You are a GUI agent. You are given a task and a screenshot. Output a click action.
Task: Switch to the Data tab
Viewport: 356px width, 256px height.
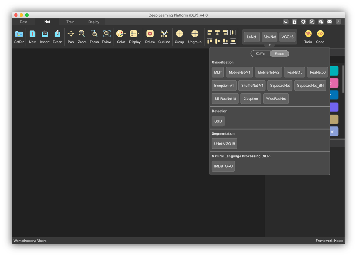click(x=23, y=22)
